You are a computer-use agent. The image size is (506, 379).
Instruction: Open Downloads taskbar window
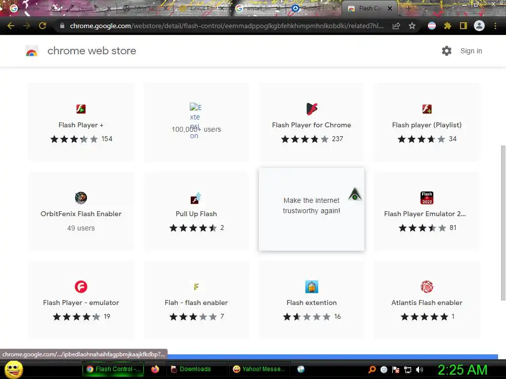[197, 369]
